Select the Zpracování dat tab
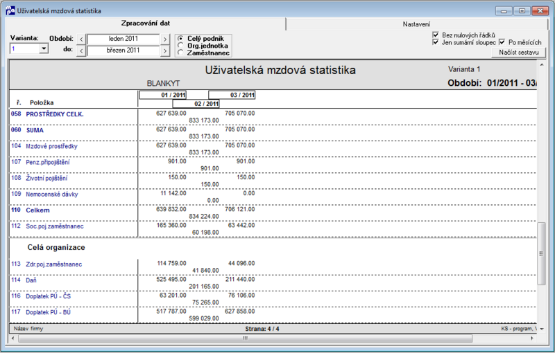The height and width of the screenshot is (353, 555). (146, 24)
